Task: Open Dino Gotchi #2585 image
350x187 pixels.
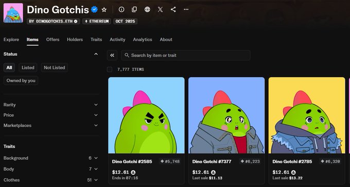Action: tap(146, 115)
